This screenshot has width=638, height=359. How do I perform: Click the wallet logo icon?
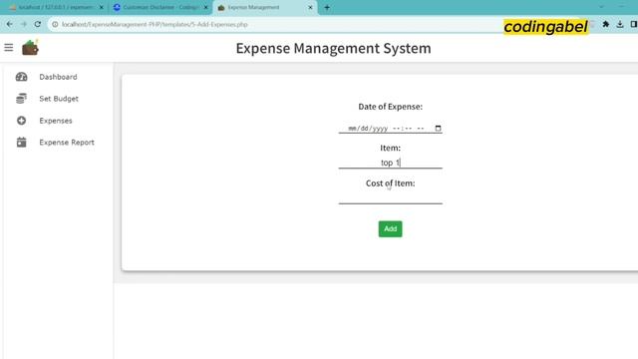point(30,48)
